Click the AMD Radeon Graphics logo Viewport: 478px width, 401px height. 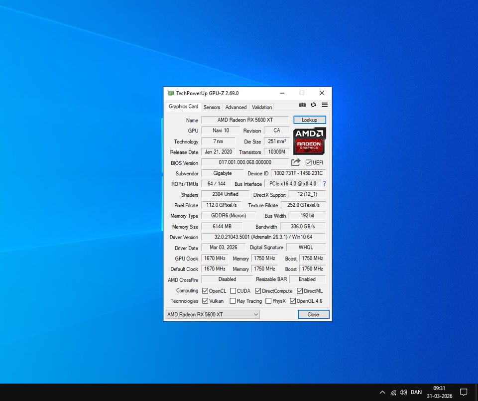[309, 141]
